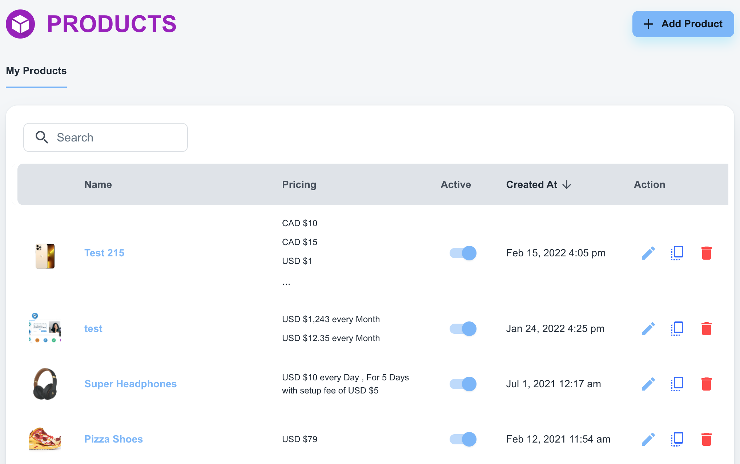The width and height of the screenshot is (740, 464).
Task: Delete the Pizza Shoes product
Action: click(706, 439)
